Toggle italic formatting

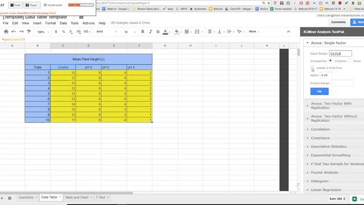click(150, 32)
